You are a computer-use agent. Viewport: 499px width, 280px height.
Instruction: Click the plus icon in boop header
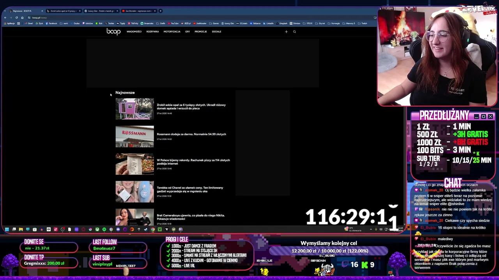[286, 31]
